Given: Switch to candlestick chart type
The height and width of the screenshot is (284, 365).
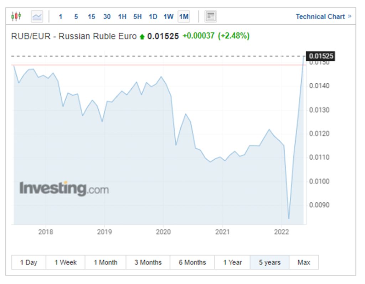Looking at the screenshot, I should pos(16,16).
